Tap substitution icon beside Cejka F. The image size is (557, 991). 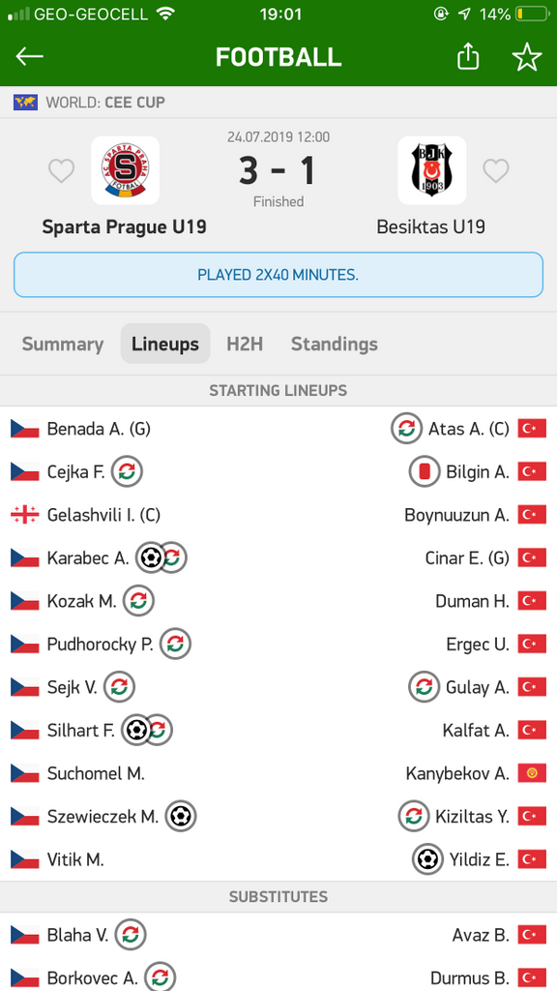click(x=127, y=471)
